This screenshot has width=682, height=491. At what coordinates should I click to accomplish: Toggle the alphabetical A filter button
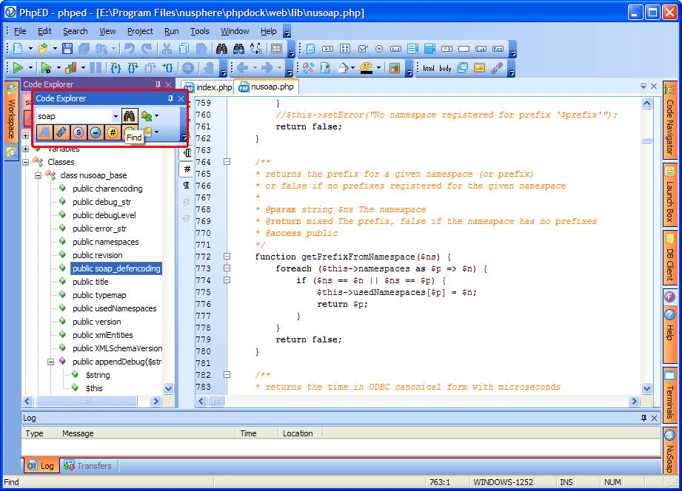coord(44,132)
